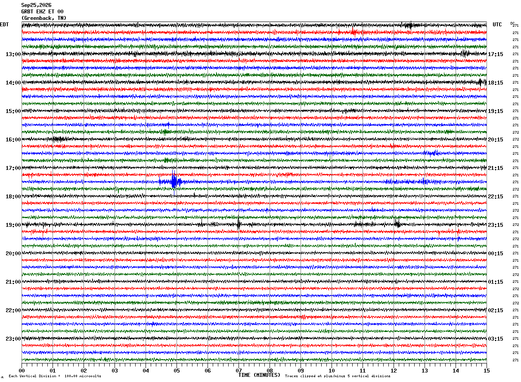The image size is (521, 382).
Task: Click the 13:00 EDT time label
Action: tap(13, 54)
